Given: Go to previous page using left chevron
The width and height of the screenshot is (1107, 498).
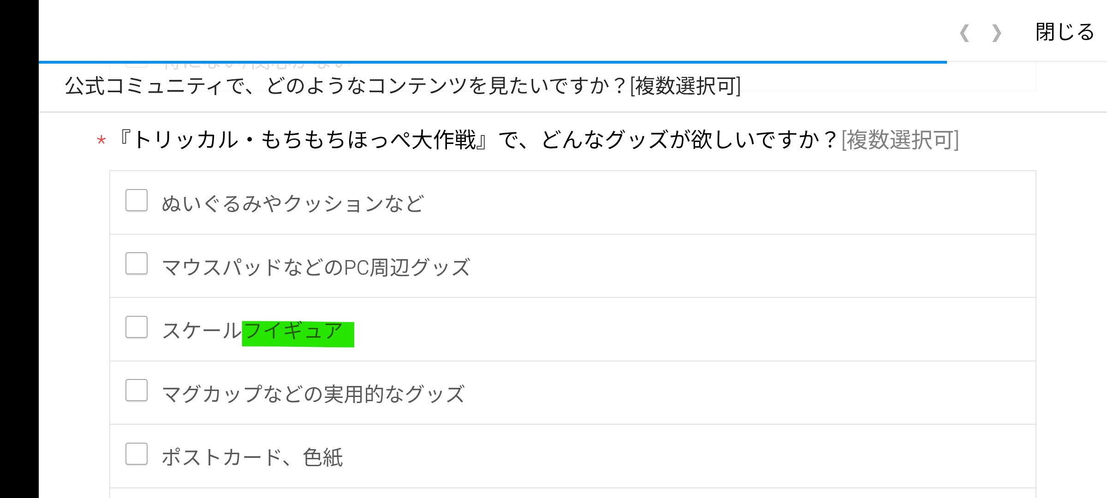Looking at the screenshot, I should point(964,33).
